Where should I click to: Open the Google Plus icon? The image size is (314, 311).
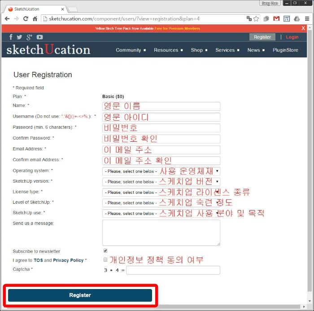click(x=29, y=37)
